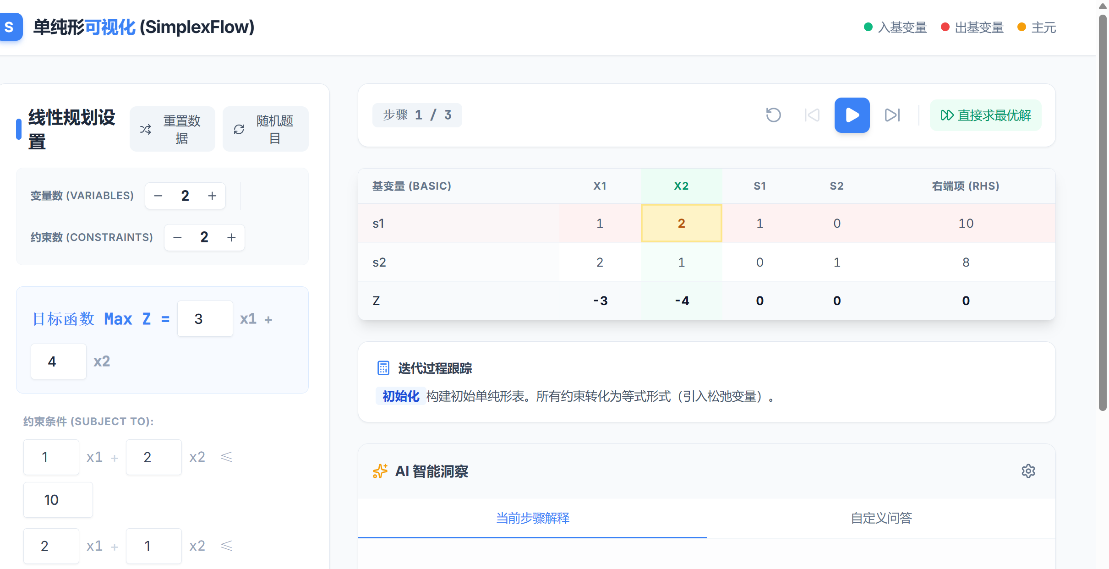This screenshot has height=569, width=1109.
Task: Click the blue play button
Action: 852,115
